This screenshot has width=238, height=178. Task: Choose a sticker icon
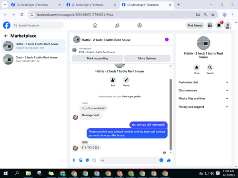click(x=88, y=160)
